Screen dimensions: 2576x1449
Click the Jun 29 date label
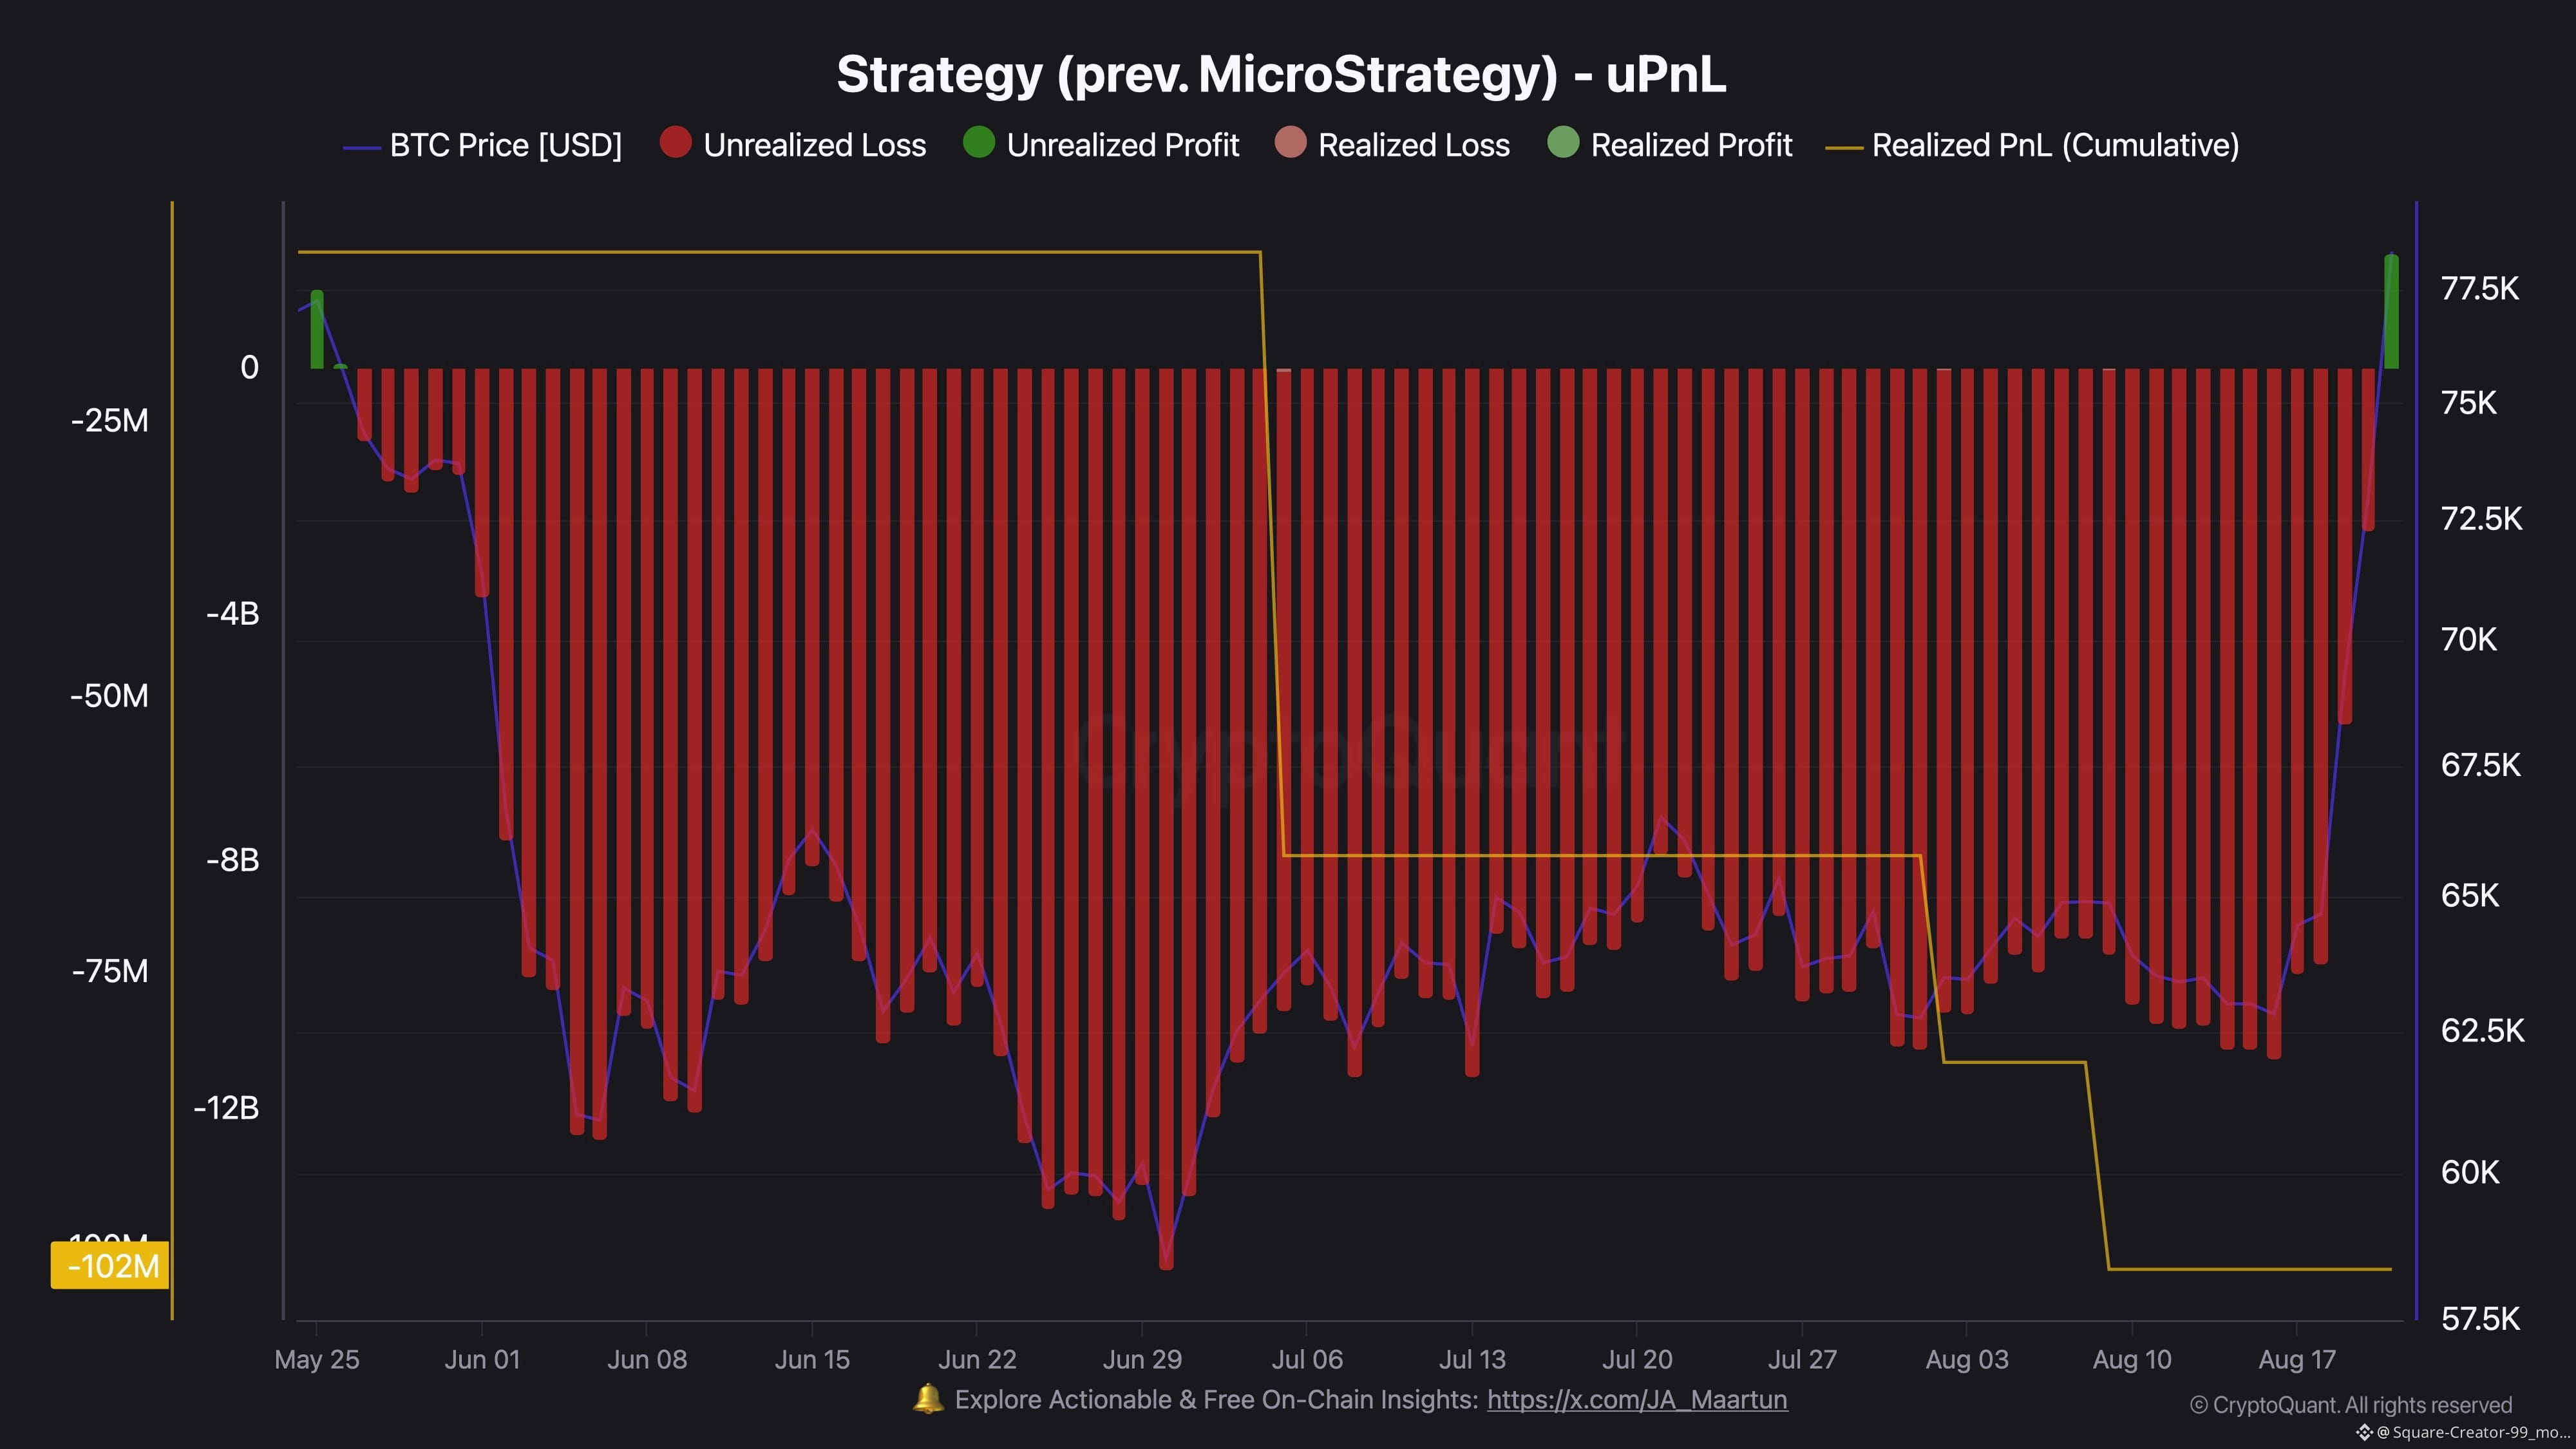point(1142,1360)
